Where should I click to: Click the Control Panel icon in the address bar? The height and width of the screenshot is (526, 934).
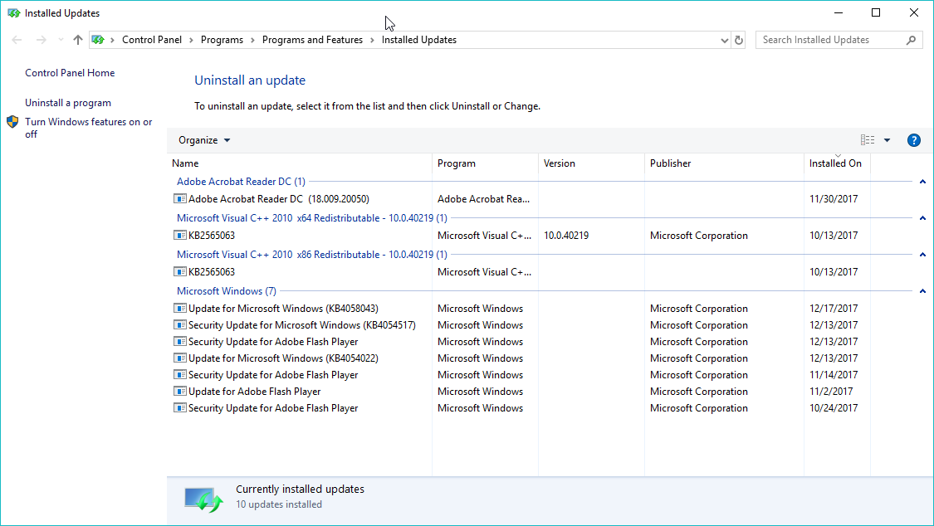(98, 40)
